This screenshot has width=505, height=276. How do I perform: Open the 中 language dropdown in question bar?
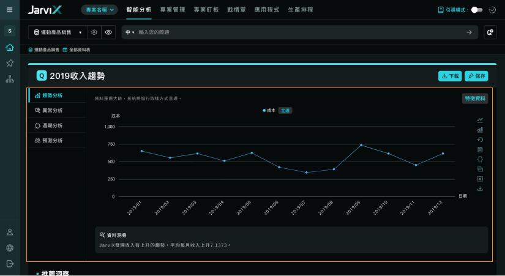pyautogui.click(x=130, y=32)
